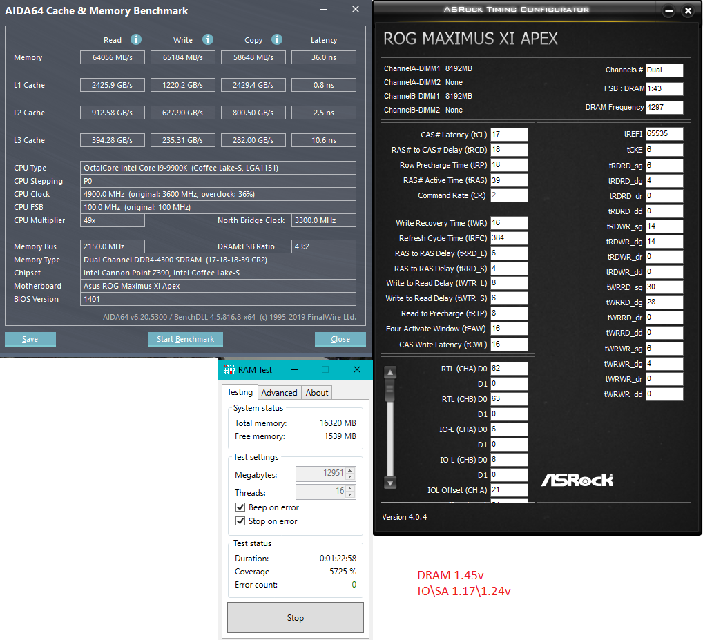Click the tWRRD_sg field showing 30

(664, 287)
